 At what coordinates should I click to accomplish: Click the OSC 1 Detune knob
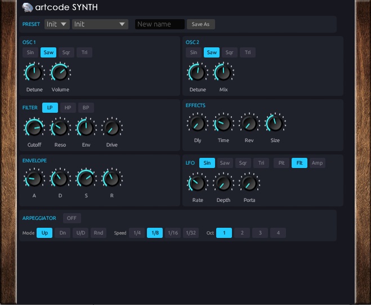coord(34,72)
